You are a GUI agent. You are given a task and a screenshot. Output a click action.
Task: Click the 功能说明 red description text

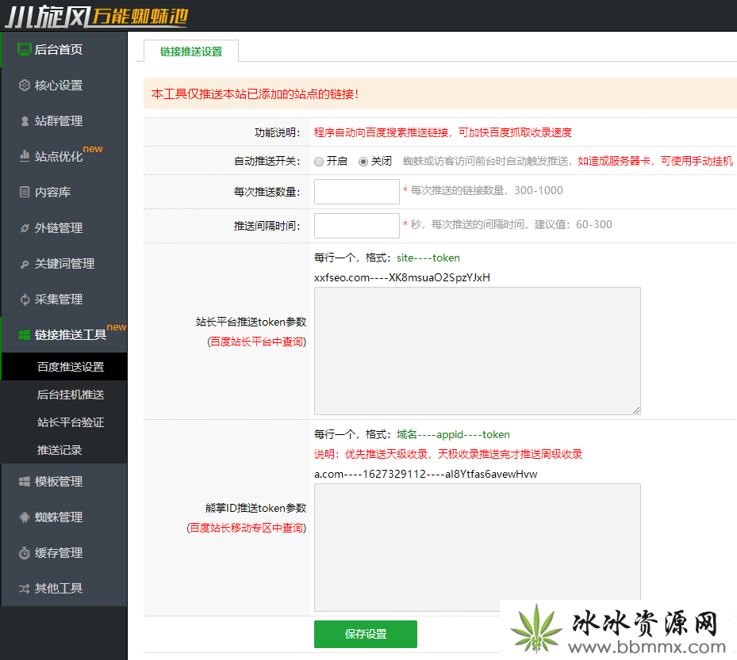[443, 132]
